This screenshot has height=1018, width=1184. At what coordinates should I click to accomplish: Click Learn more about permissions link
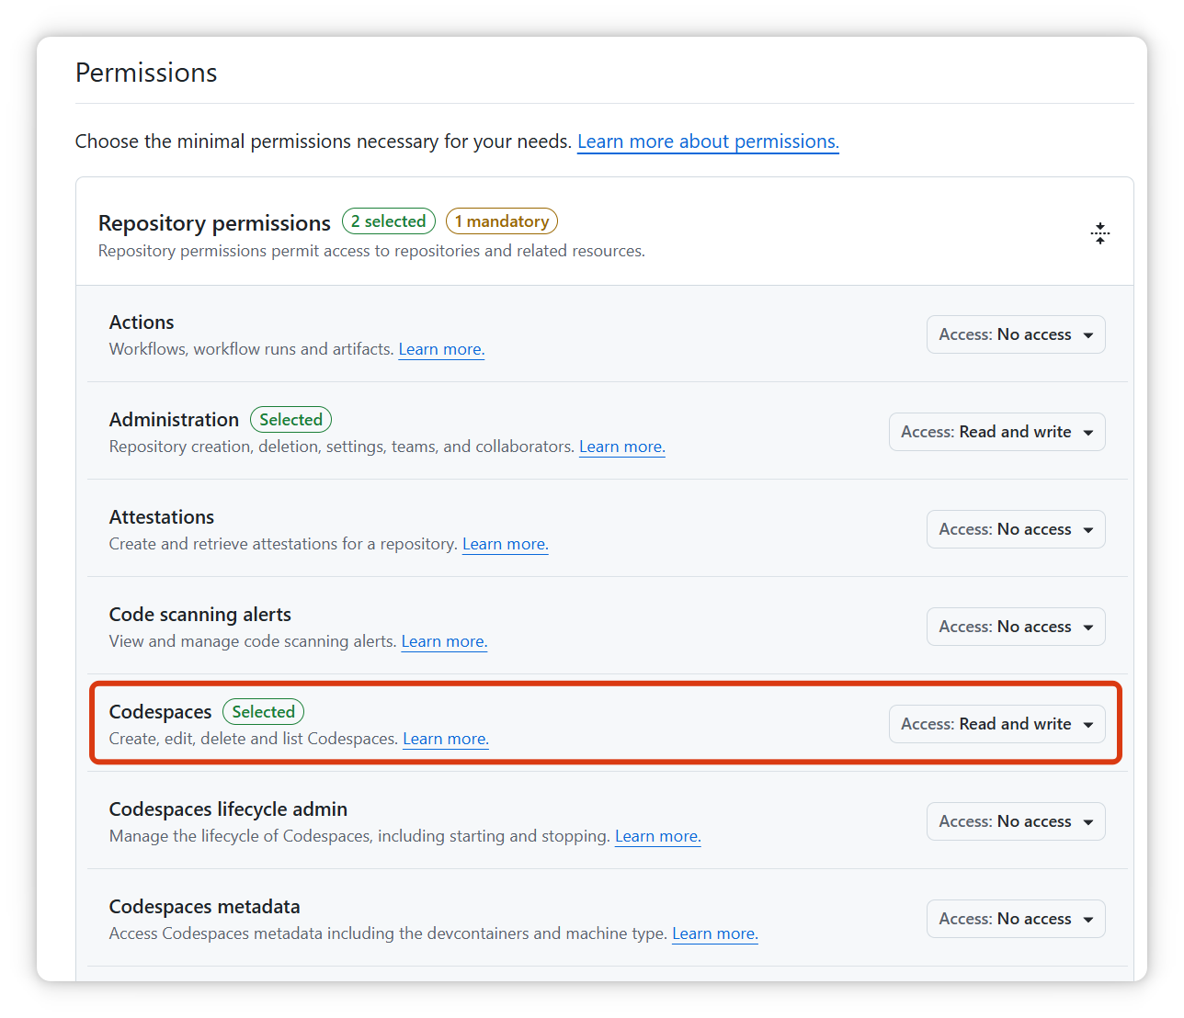[x=708, y=141]
